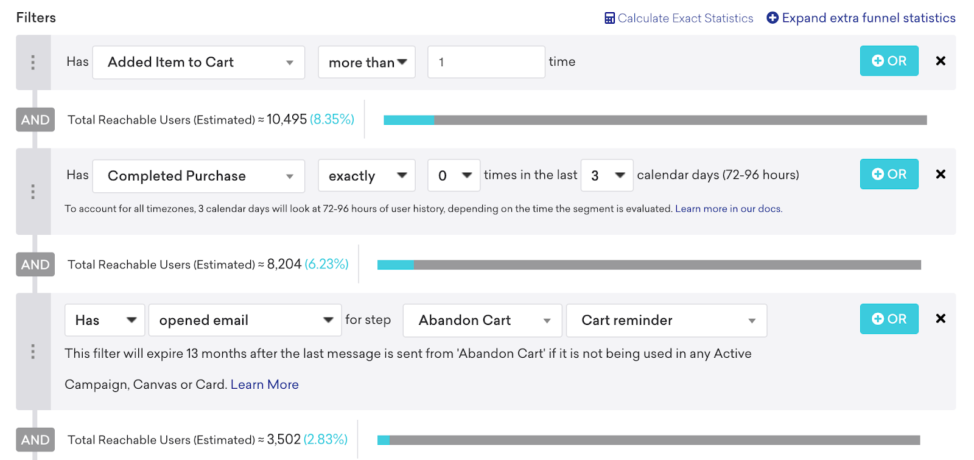974x460 pixels.
Task: Click the first Total Reachable Users progress bar
Action: pos(655,120)
